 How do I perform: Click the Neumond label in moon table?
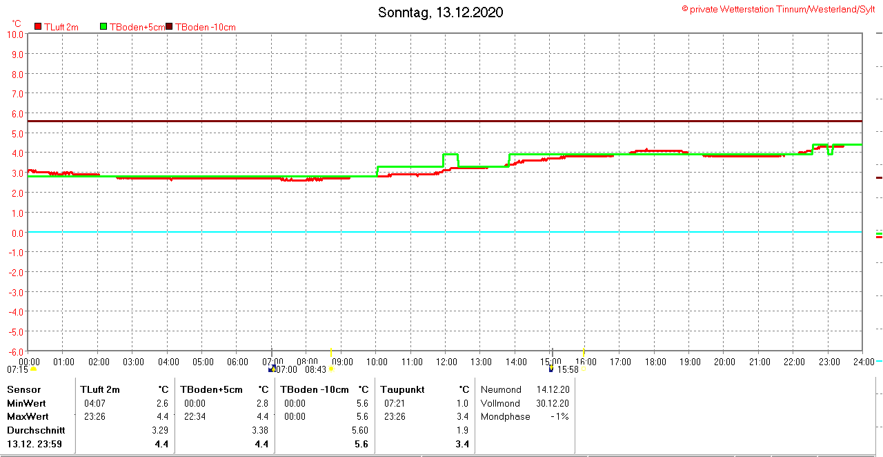pyautogui.click(x=501, y=389)
